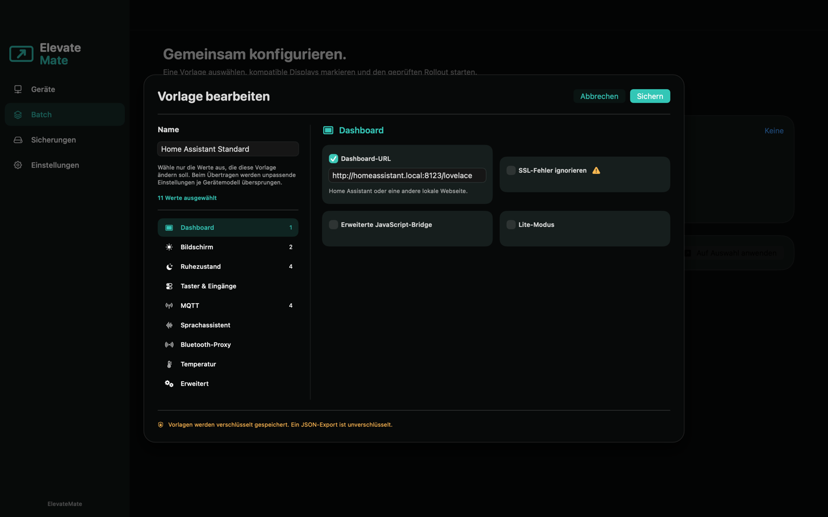Click the Einstellungen gear icon in sidebar
828x517 pixels.
tap(18, 165)
